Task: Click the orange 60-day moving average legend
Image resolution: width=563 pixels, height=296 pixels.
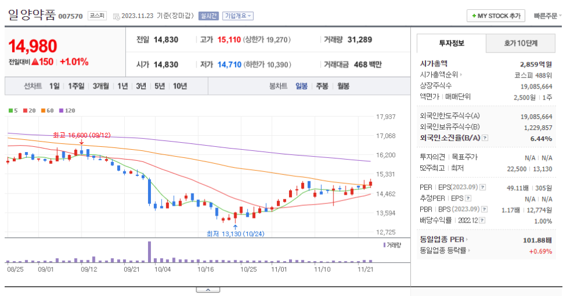Action: pos(47,111)
